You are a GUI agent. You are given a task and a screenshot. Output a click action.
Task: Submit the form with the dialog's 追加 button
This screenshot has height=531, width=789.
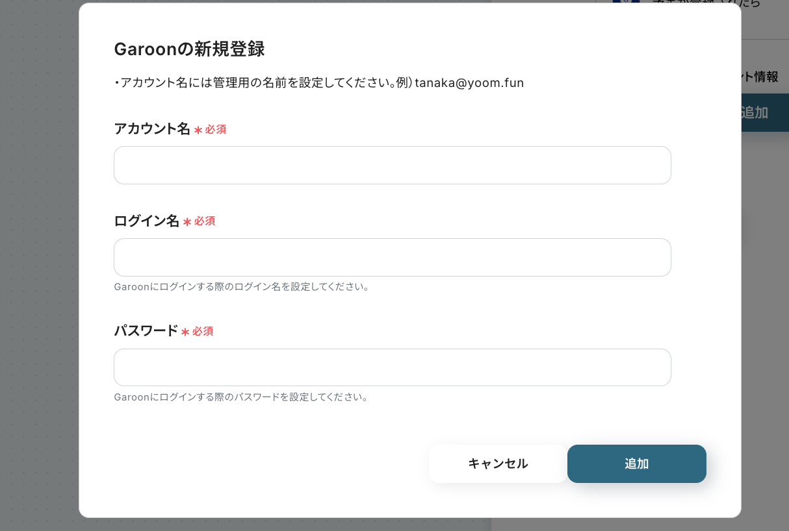pos(637,463)
